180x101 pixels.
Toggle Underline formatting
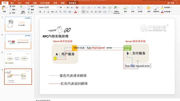pyautogui.click(x=48, y=12)
